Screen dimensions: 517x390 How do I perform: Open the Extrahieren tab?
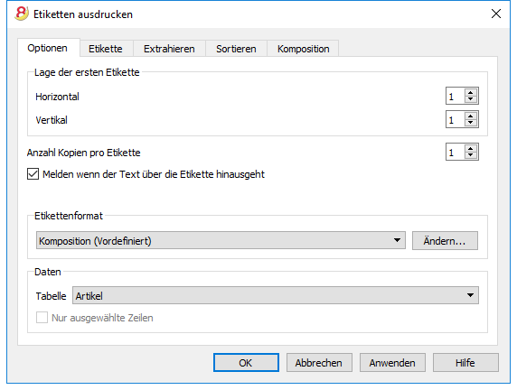169,49
